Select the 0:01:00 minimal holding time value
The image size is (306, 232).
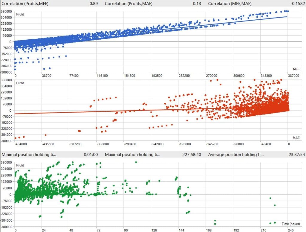tap(92, 155)
